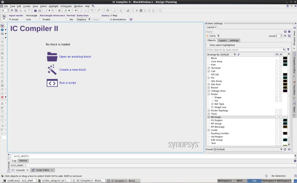Click the icc2lm_setup.tcl_ori taskbar window
Viewport: 297px width, 183px height.
(54, 181)
